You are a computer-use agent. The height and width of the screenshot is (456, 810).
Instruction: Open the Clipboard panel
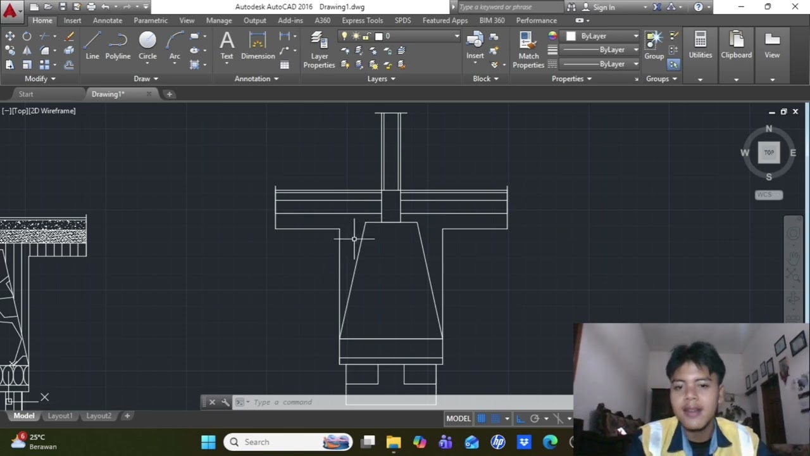point(737,46)
